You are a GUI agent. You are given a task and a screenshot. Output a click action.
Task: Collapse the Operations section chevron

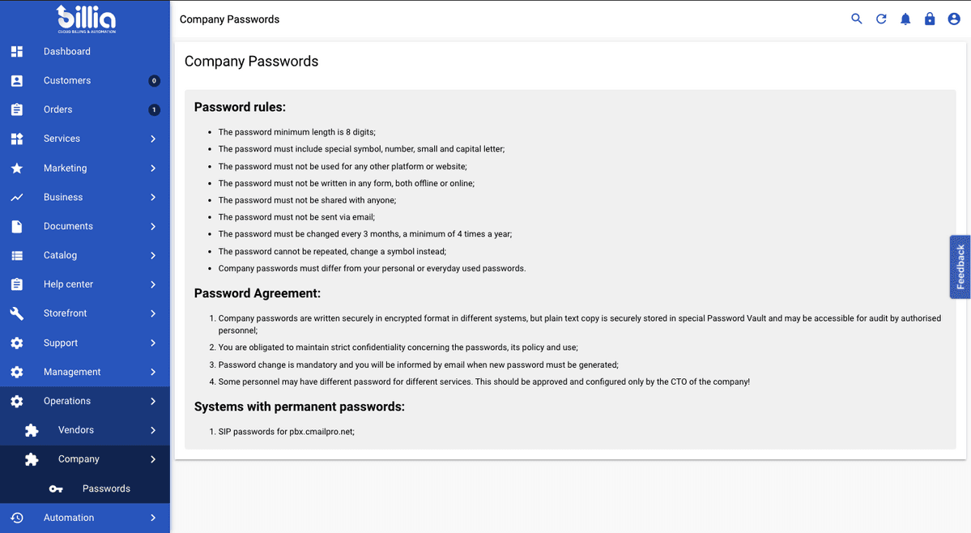[153, 401]
